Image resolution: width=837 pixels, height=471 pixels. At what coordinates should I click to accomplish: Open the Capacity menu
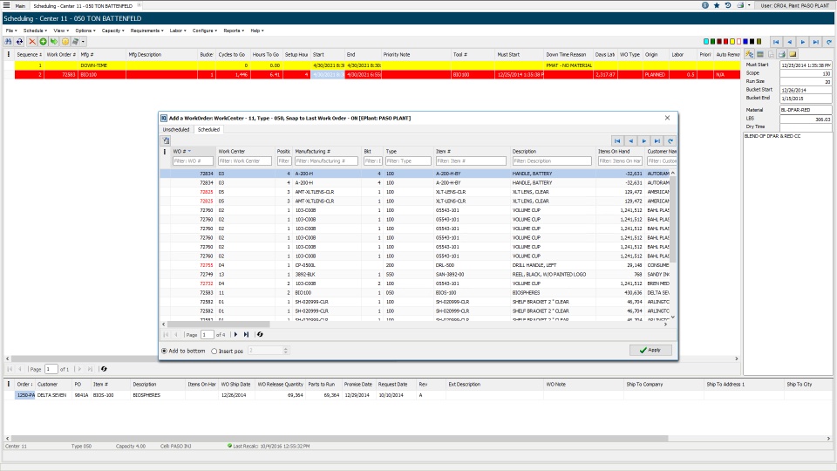point(112,31)
